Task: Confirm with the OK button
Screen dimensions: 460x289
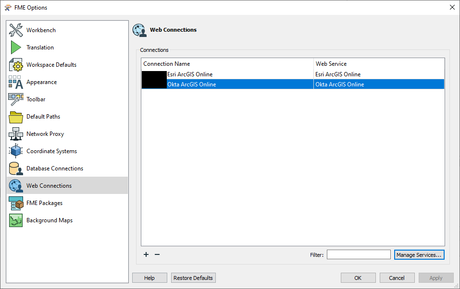Action: (x=358, y=278)
